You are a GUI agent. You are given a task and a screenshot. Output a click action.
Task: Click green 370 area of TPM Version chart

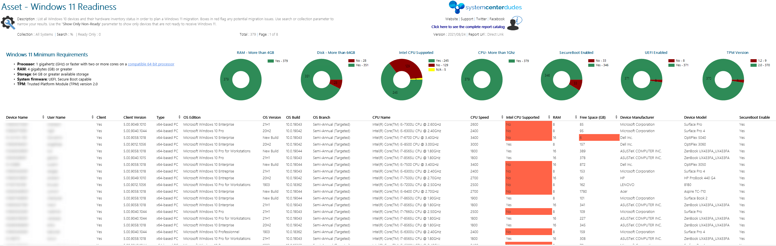coord(709,79)
